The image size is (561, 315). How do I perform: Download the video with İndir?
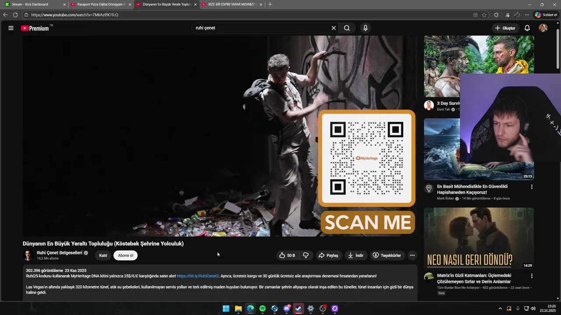356,255
